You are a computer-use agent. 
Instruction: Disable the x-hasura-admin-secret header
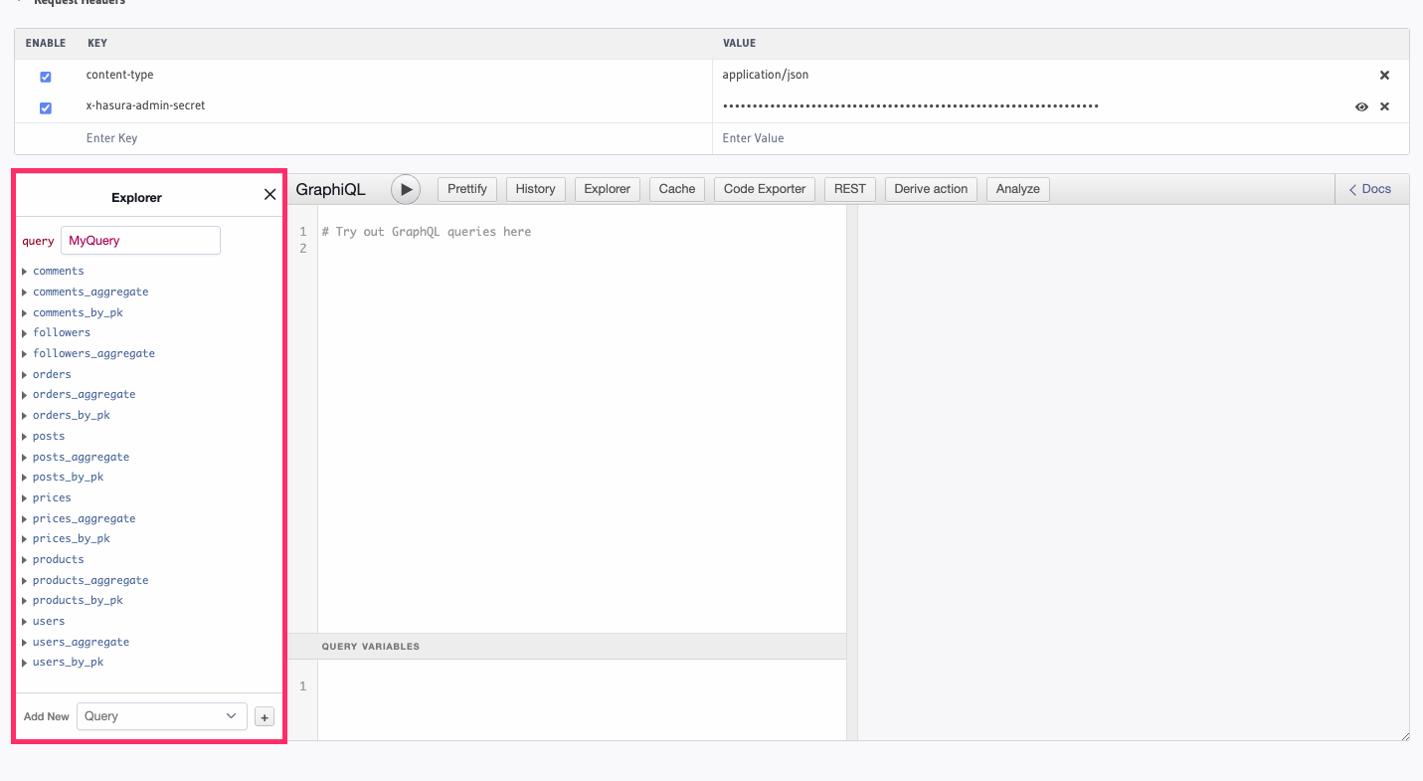[x=45, y=107]
